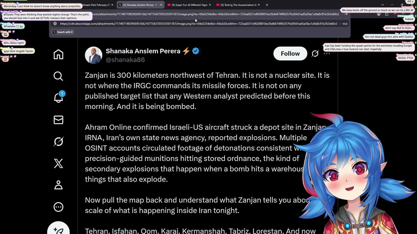Click chat message "NOOO. PTSD"

point(406,58)
